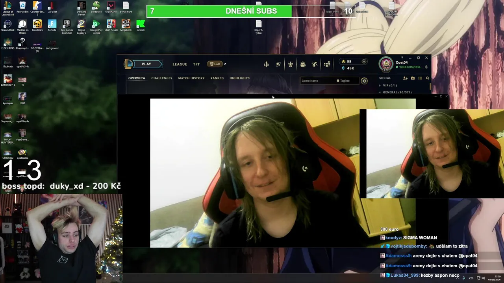Launch BrawlStars desktop shortcut
Image resolution: width=504 pixels, height=283 pixels.
point(37,26)
